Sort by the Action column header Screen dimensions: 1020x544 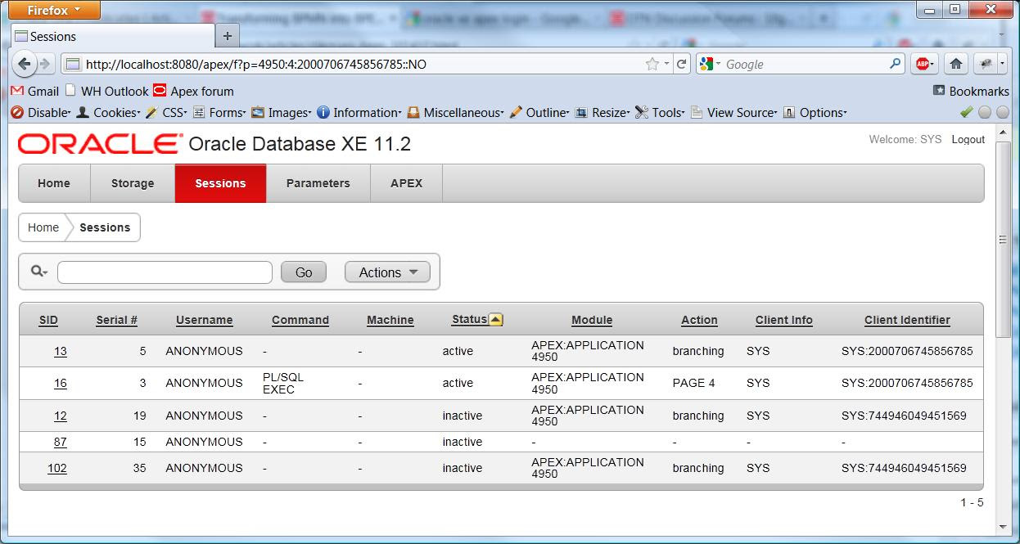(699, 320)
